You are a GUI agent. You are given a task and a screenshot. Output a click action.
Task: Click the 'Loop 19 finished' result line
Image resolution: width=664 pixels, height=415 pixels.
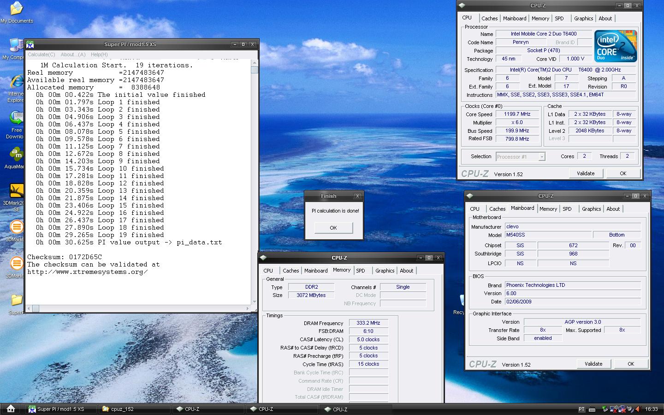pyautogui.click(x=100, y=235)
